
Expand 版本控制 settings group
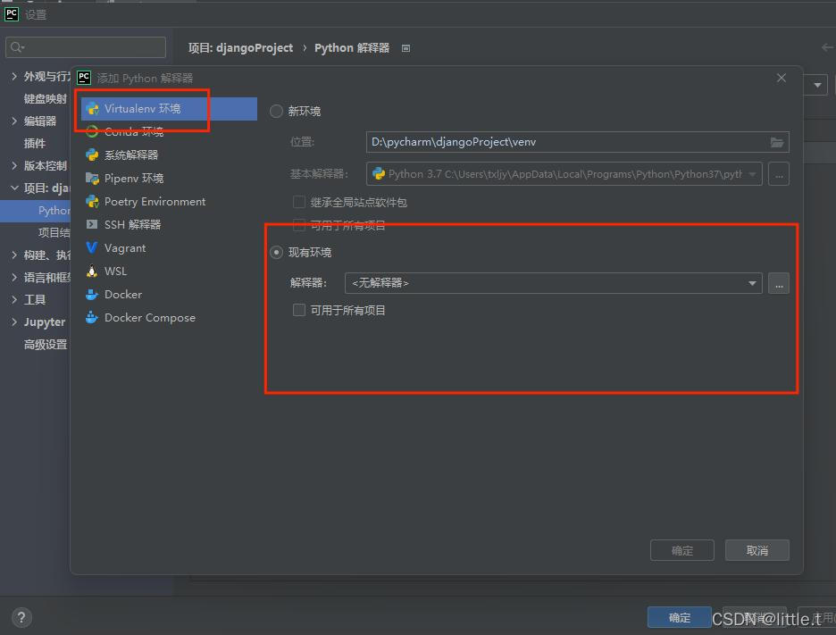(x=14, y=166)
